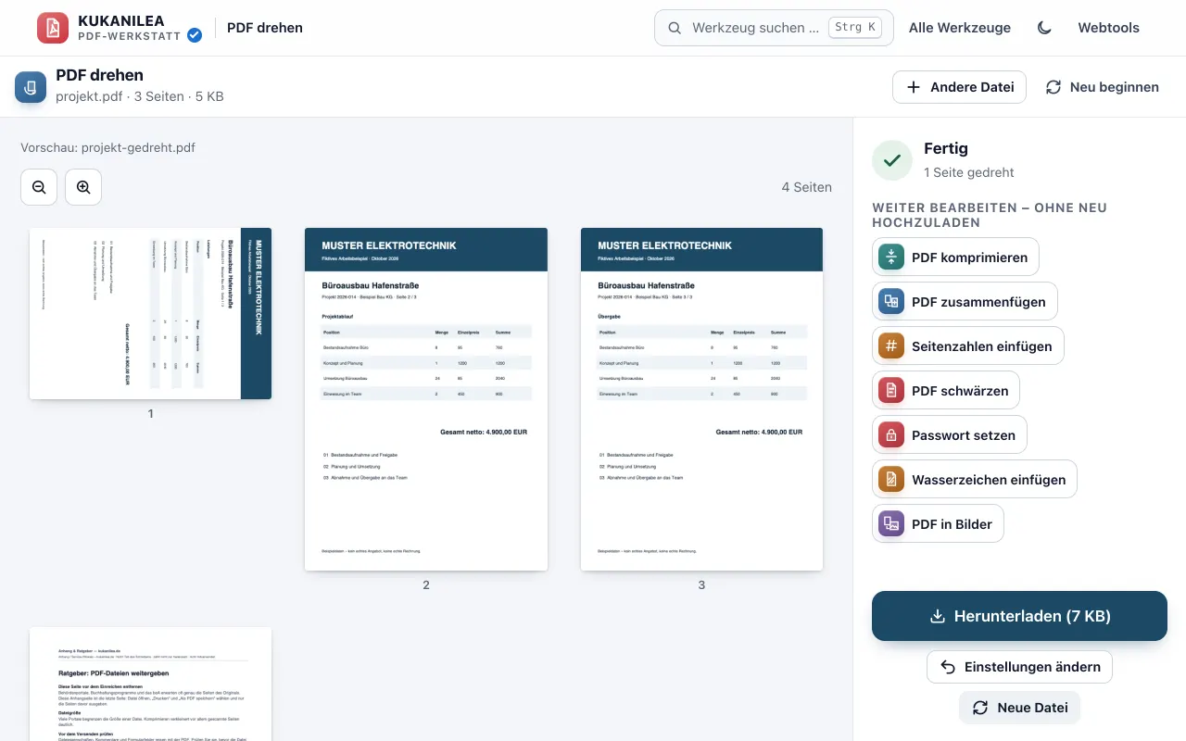Screen dimensions: 1186x741
Task: Click Andere Datei button
Action: pyautogui.click(x=959, y=87)
